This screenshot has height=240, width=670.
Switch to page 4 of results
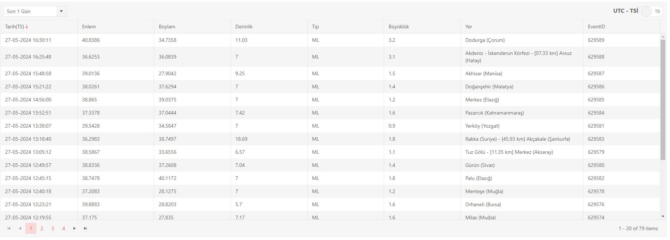[64, 228]
